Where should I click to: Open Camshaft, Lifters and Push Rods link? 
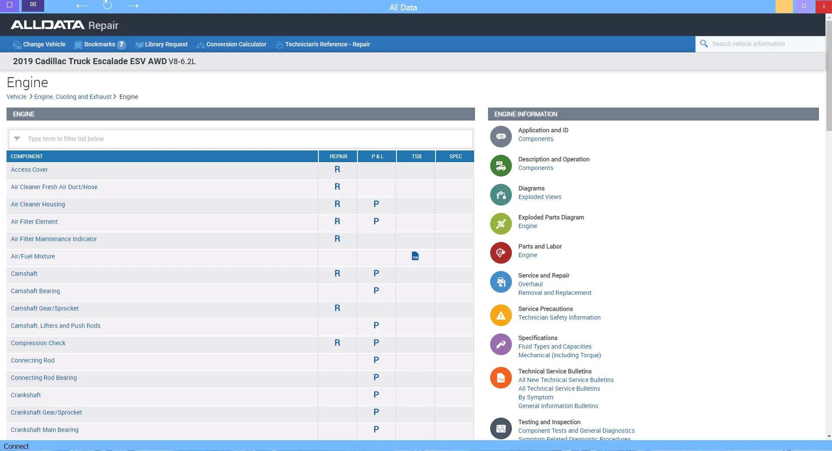pyautogui.click(x=56, y=326)
